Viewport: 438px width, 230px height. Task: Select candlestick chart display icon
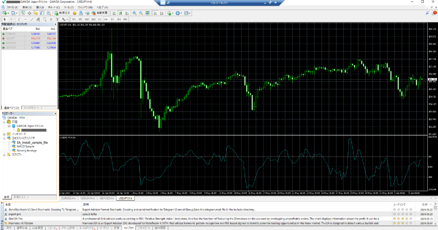pyautogui.click(x=121, y=13)
